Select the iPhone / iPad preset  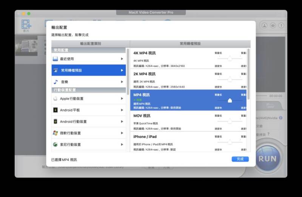(x=188, y=142)
